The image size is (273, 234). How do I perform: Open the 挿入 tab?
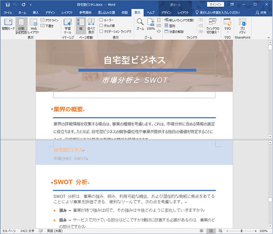coord(36,13)
